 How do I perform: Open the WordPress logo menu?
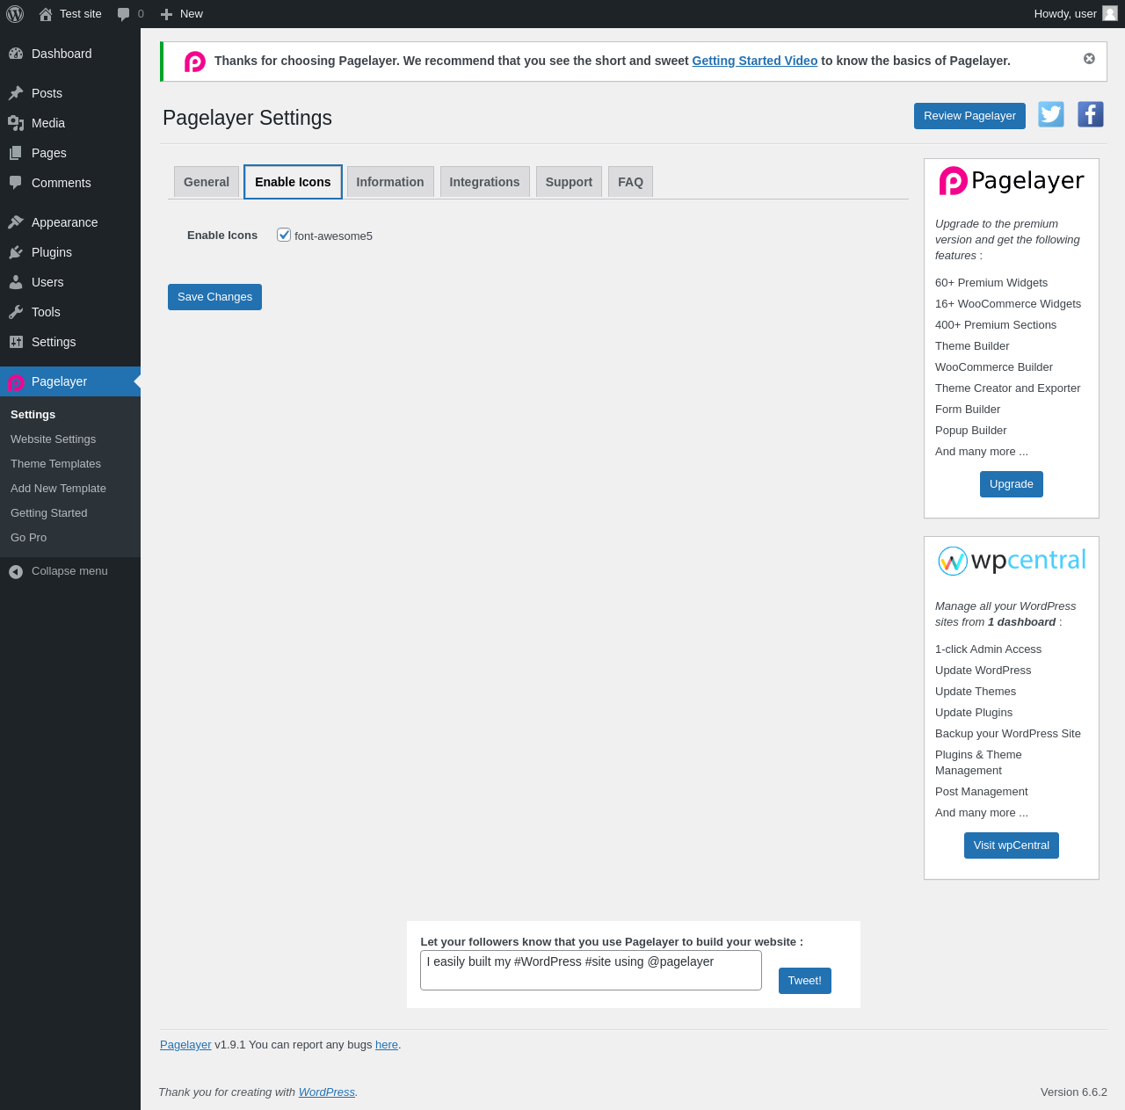15,14
